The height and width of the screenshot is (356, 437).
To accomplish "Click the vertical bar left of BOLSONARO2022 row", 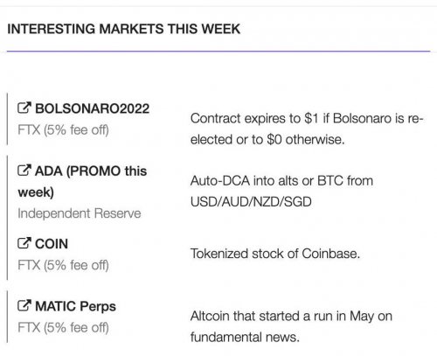I will coord(7,119).
